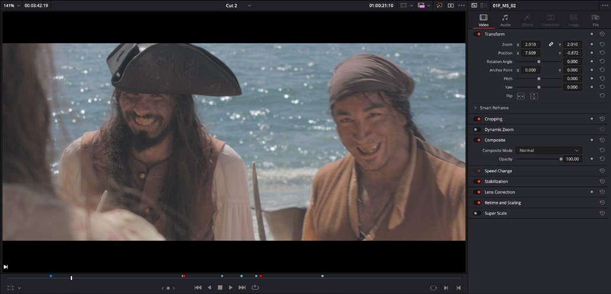The height and width of the screenshot is (294, 611).
Task: Switch to the Video inspector tab
Action: [x=483, y=21]
